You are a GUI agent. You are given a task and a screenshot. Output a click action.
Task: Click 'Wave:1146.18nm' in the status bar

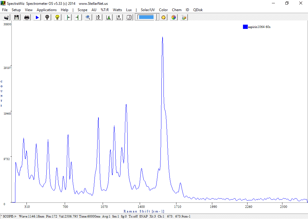click(32, 217)
